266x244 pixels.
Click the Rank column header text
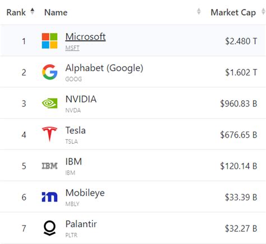point(16,12)
